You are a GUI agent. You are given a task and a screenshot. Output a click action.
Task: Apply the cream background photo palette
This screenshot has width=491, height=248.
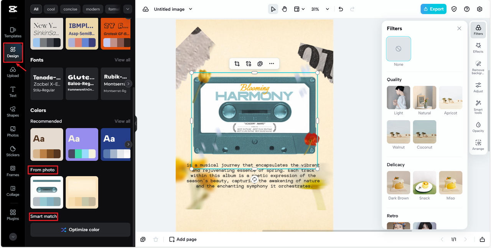point(82,192)
